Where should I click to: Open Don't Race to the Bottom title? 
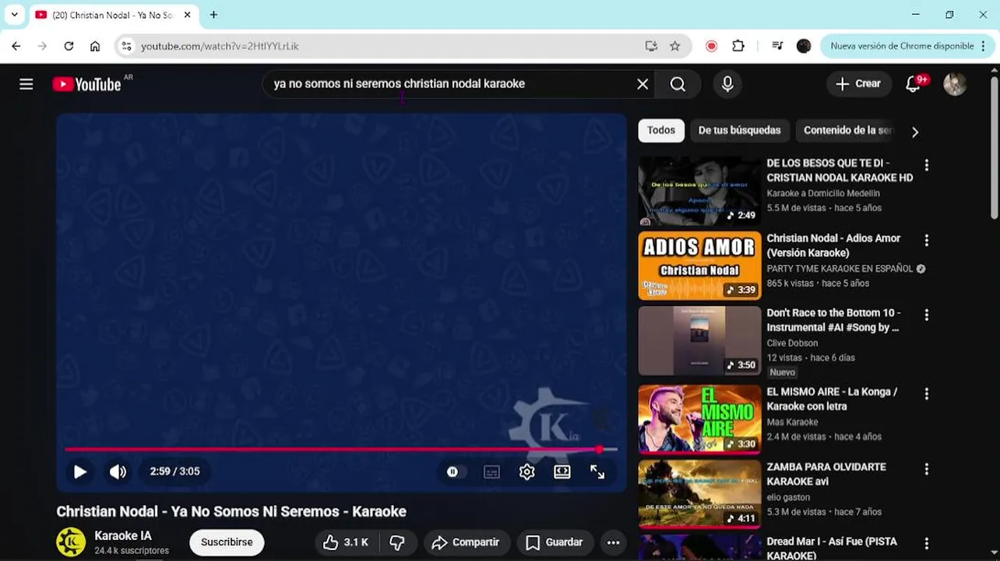click(x=833, y=320)
